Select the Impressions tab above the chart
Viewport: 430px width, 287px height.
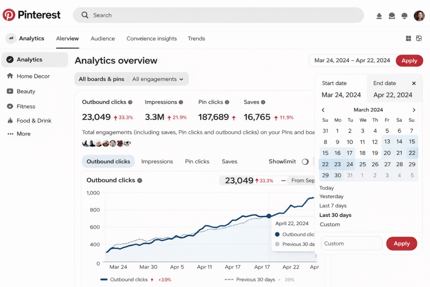pyautogui.click(x=157, y=161)
